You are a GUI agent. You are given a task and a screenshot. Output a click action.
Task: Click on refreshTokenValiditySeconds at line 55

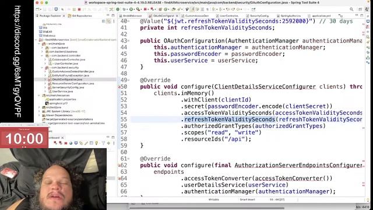pyautogui.click(x=230, y=120)
